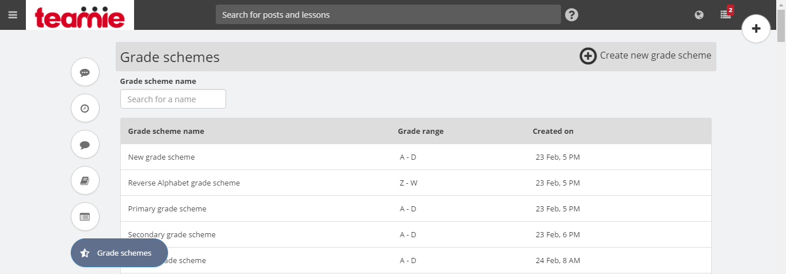This screenshot has width=786, height=274.
Task: Select the Grade schemes sidebar pill
Action: pyautogui.click(x=119, y=253)
